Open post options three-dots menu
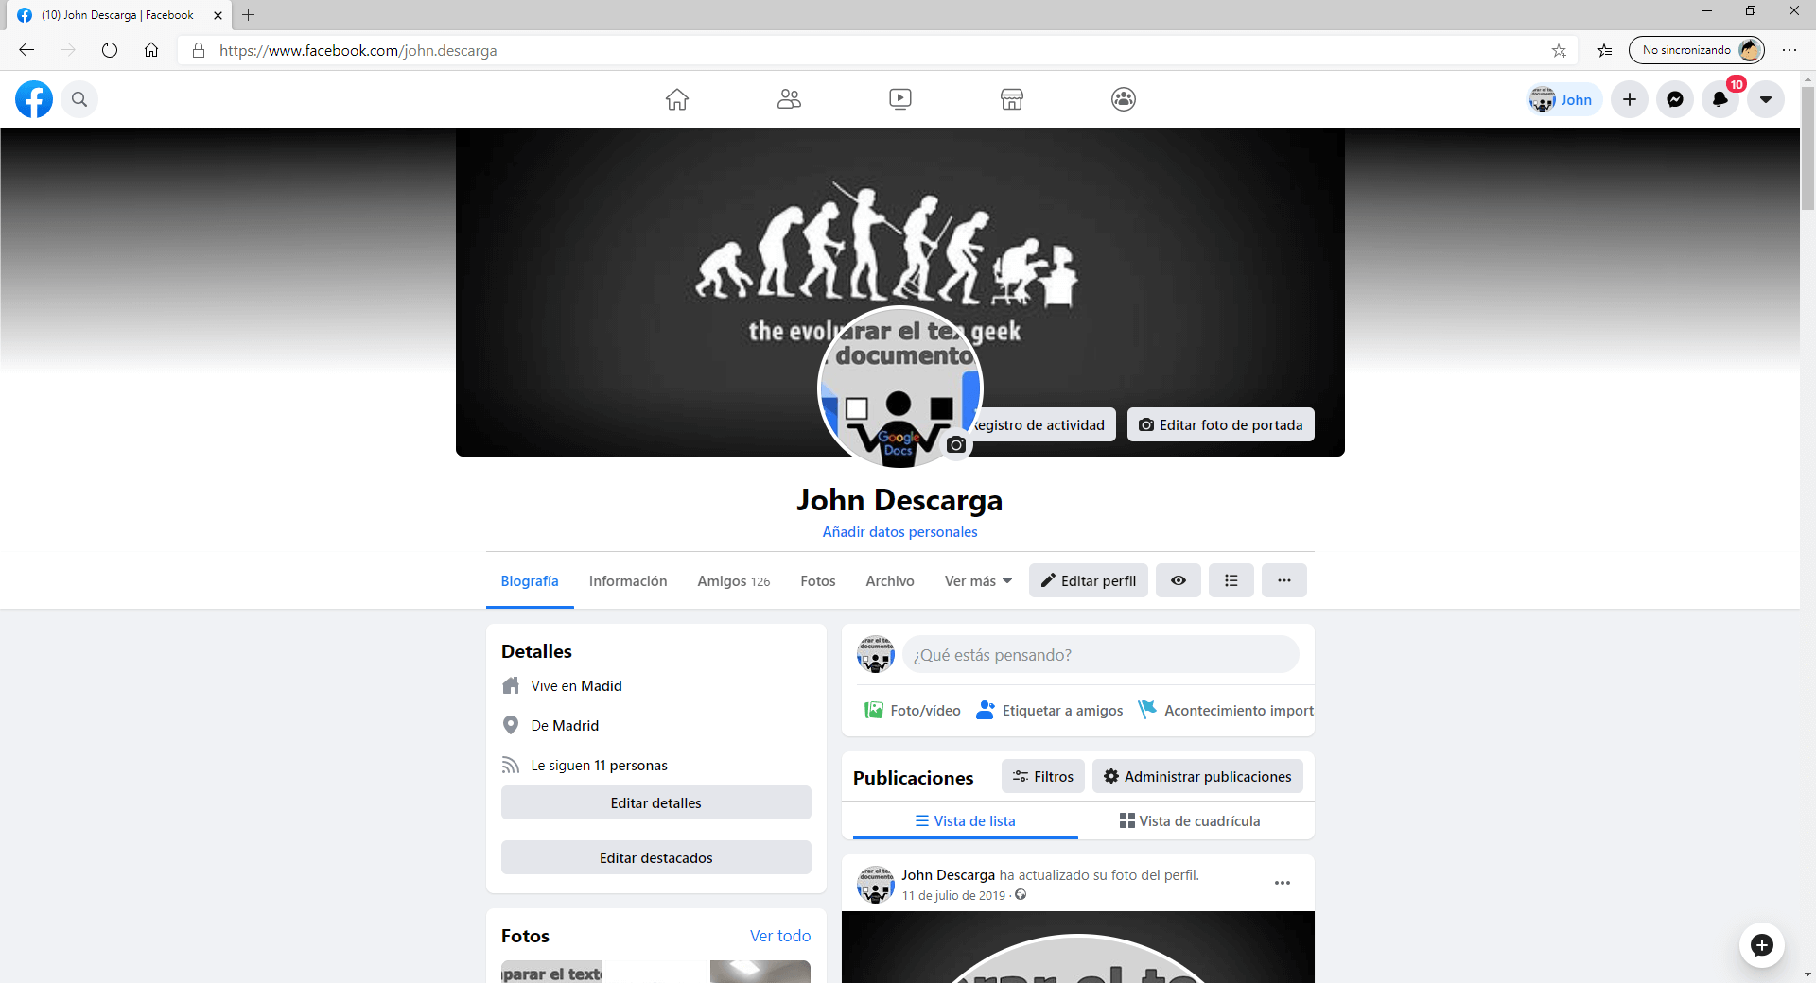This screenshot has height=983, width=1816. pos(1283,883)
